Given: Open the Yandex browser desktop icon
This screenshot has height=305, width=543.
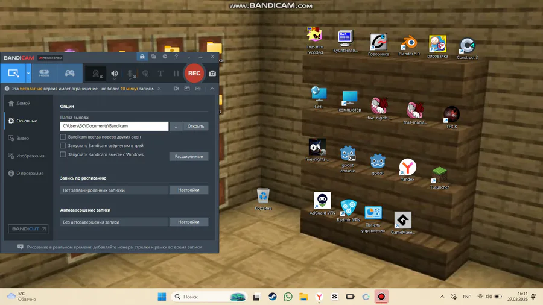Looking at the screenshot, I should [407, 170].
